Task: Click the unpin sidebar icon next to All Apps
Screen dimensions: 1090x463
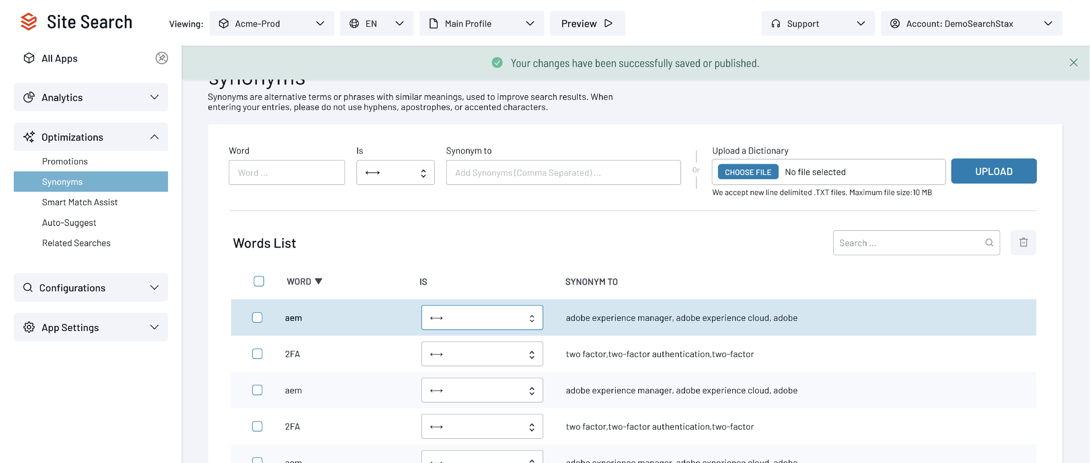Action: [162, 58]
